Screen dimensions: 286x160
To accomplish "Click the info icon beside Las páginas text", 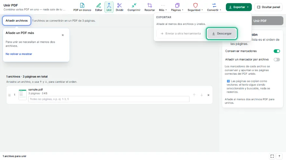I will 228,81.
